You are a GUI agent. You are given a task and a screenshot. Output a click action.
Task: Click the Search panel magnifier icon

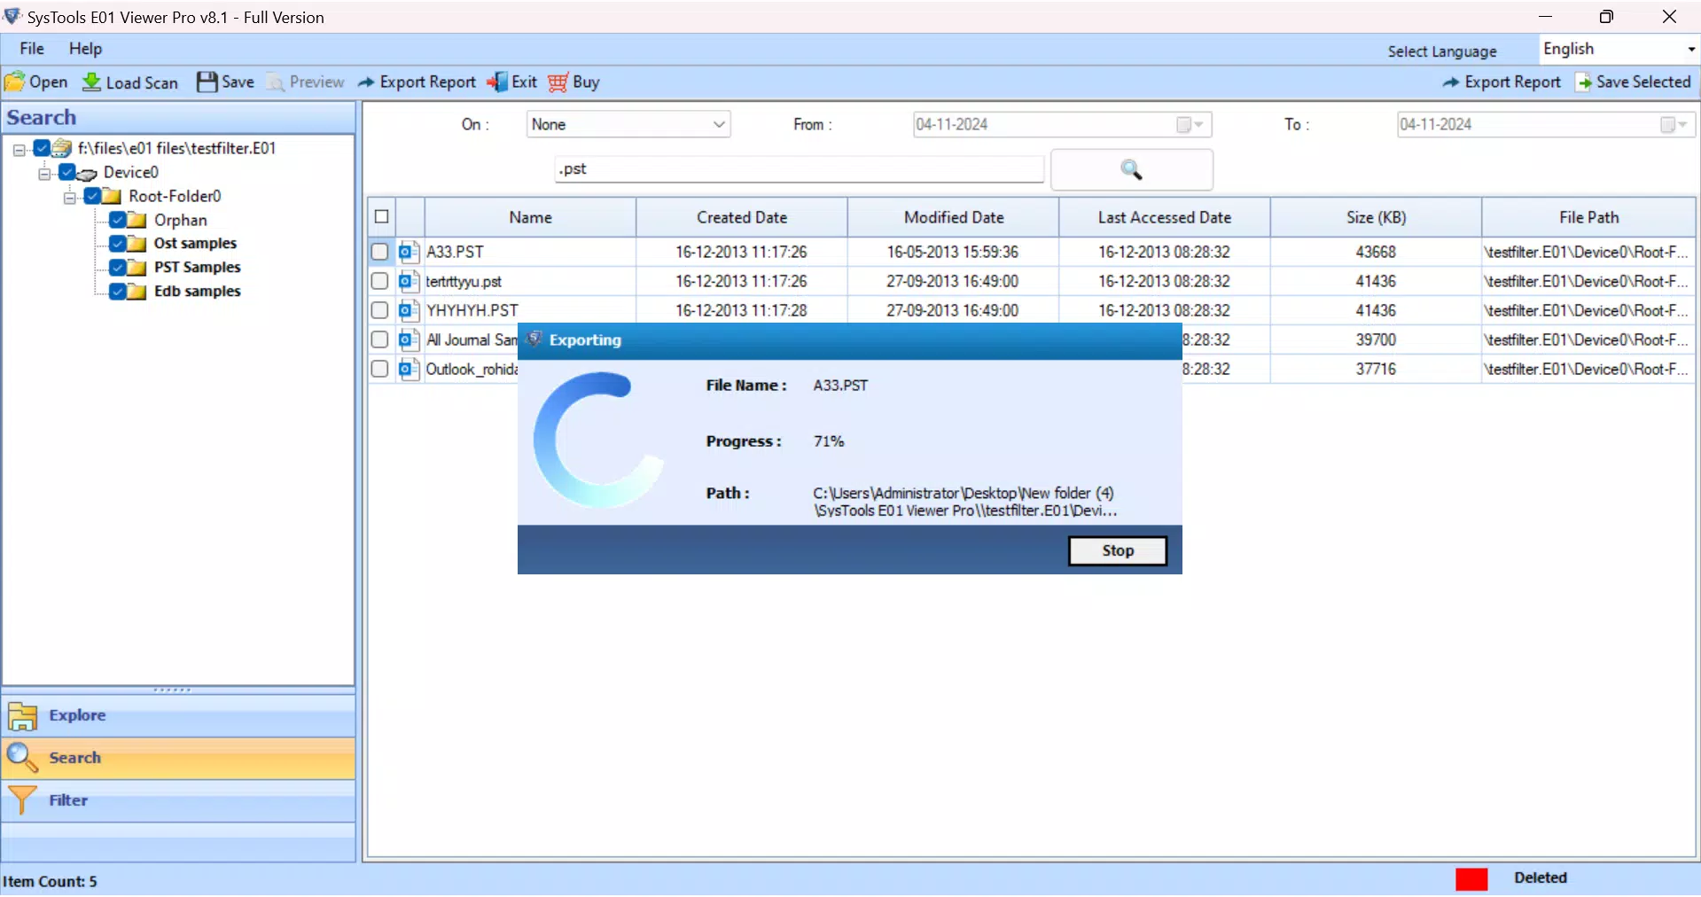click(22, 758)
